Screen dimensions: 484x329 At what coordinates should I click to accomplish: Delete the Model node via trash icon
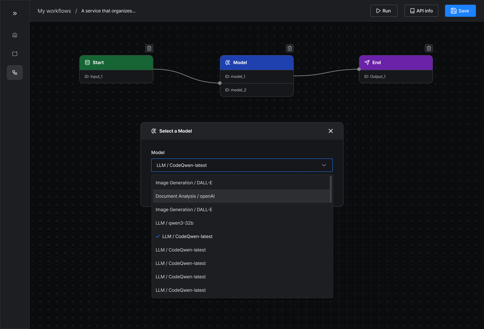[289, 48]
